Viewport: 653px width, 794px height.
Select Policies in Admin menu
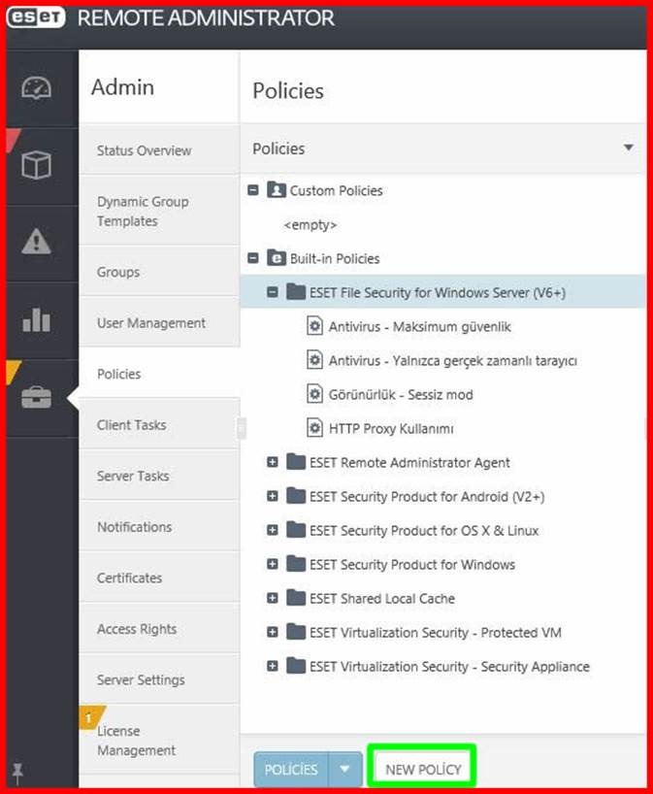pos(159,374)
